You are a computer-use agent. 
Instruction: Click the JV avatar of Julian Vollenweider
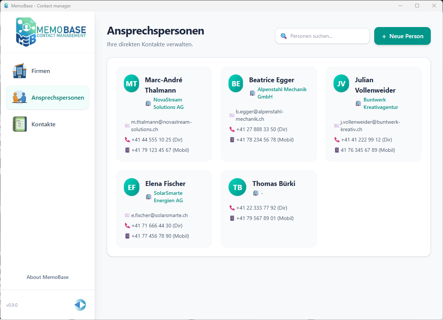(341, 83)
